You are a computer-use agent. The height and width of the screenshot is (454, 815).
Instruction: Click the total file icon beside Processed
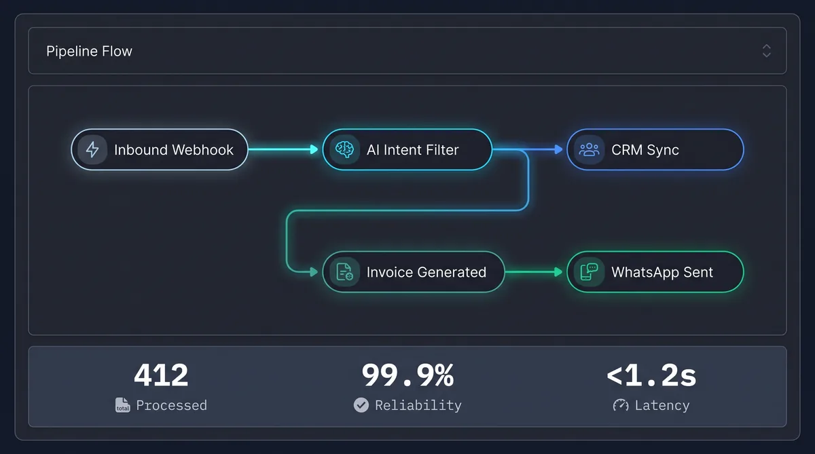click(x=122, y=405)
